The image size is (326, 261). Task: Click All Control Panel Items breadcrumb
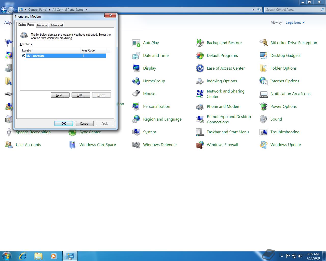[x=68, y=10]
